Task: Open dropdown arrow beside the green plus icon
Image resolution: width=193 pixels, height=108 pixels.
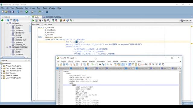Action: 5,20
